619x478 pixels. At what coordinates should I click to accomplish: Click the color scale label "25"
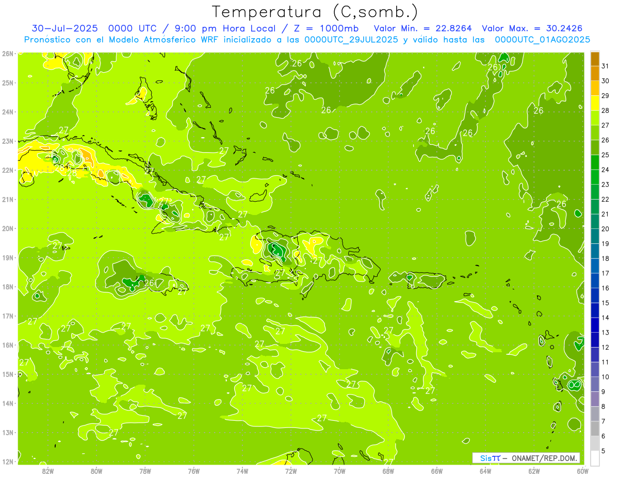click(x=606, y=155)
